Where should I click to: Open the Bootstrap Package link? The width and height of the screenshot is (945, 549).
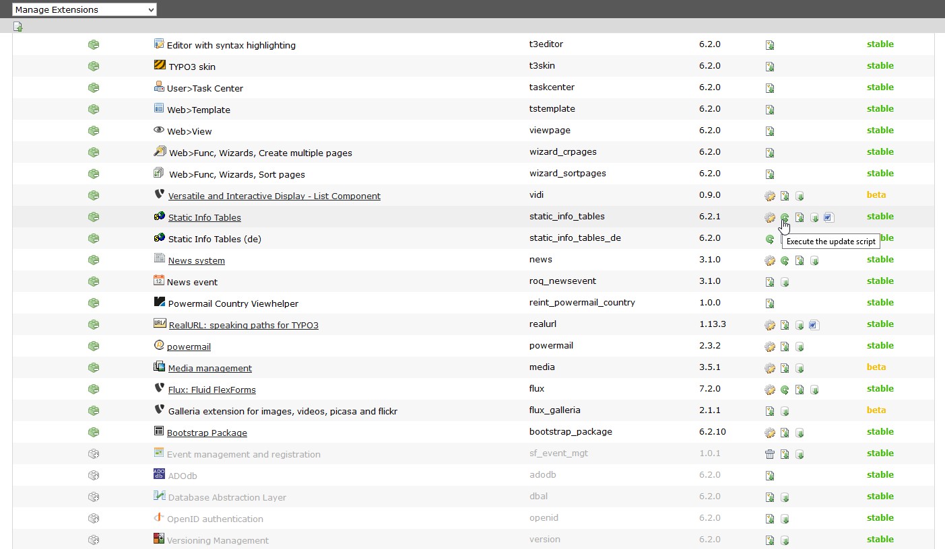point(207,433)
